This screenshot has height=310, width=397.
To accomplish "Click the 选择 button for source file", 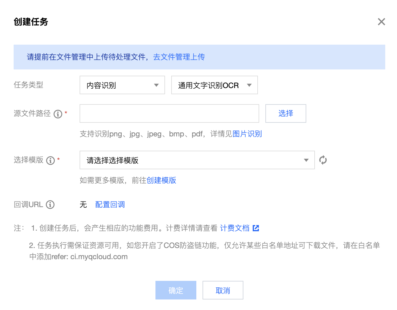I will [286, 113].
